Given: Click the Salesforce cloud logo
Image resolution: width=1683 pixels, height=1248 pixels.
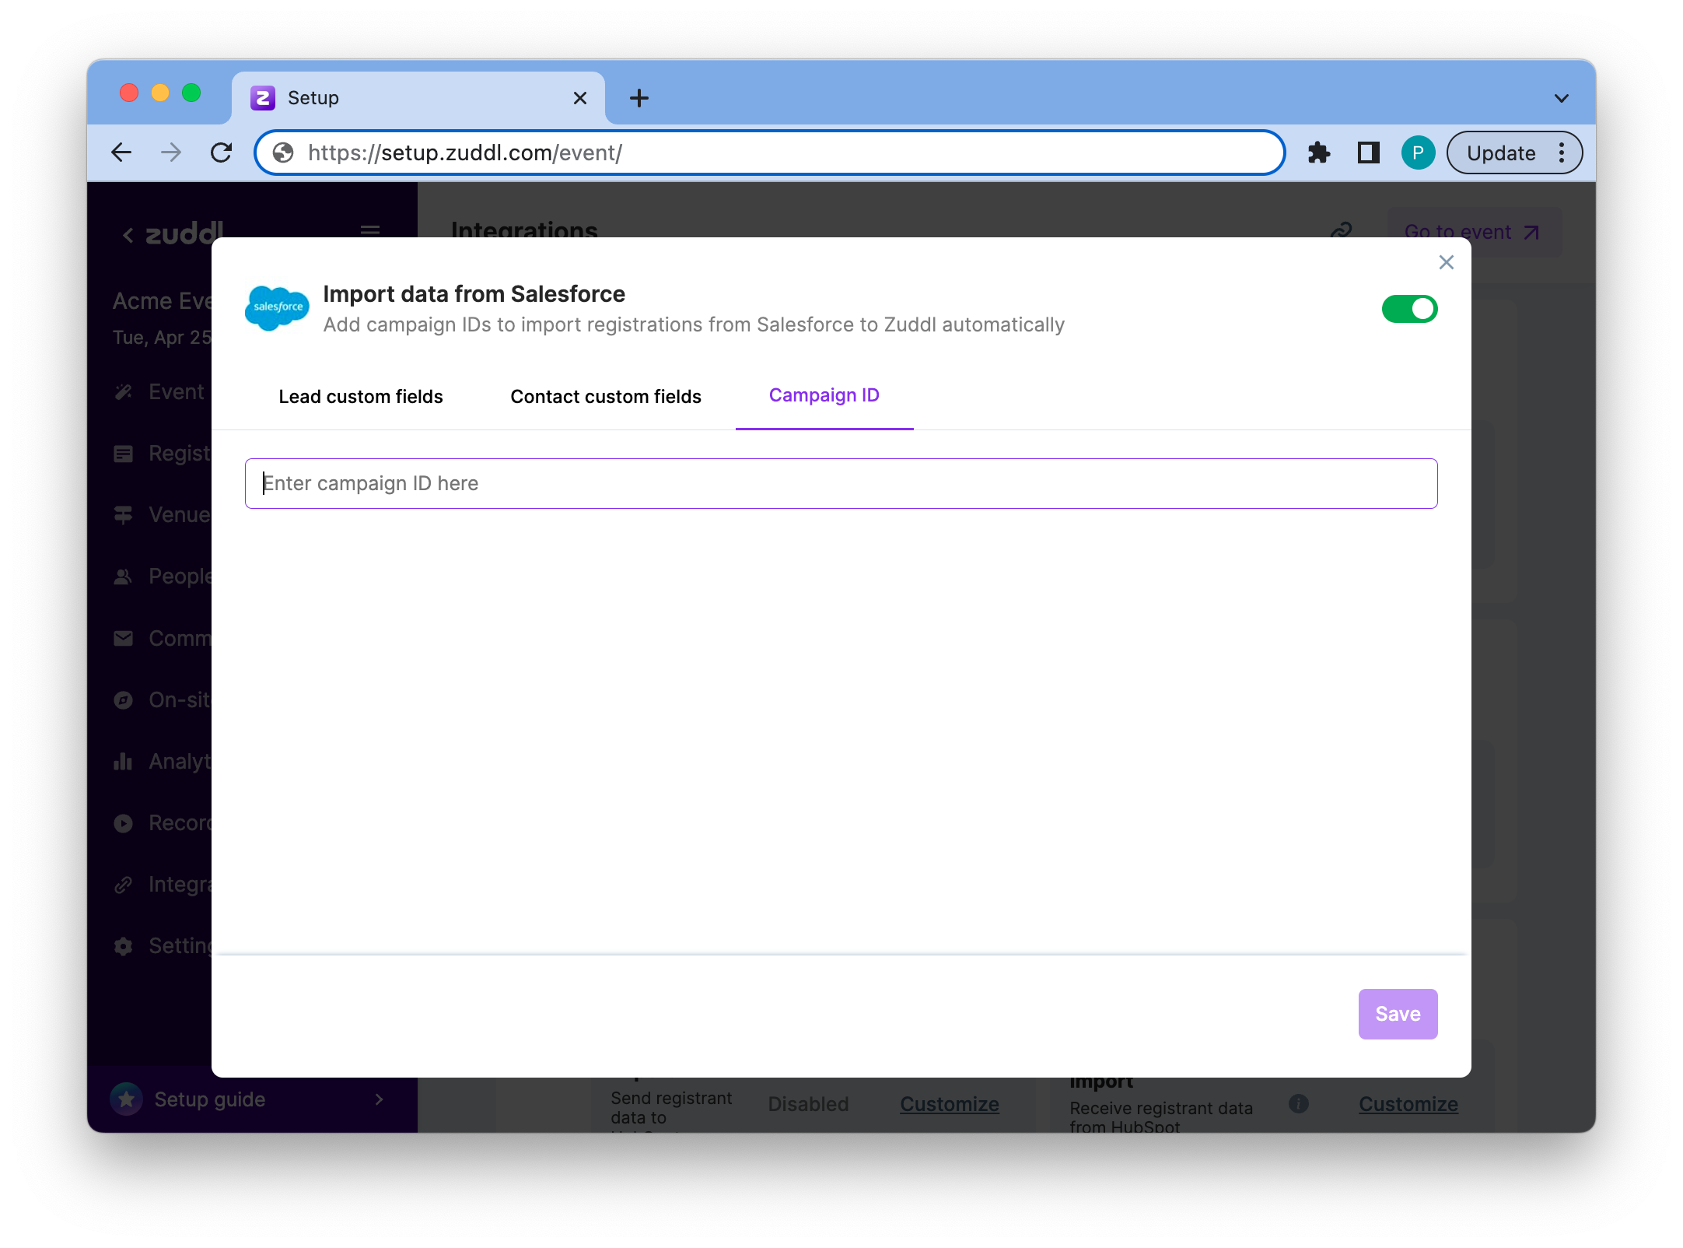Looking at the screenshot, I should [277, 307].
